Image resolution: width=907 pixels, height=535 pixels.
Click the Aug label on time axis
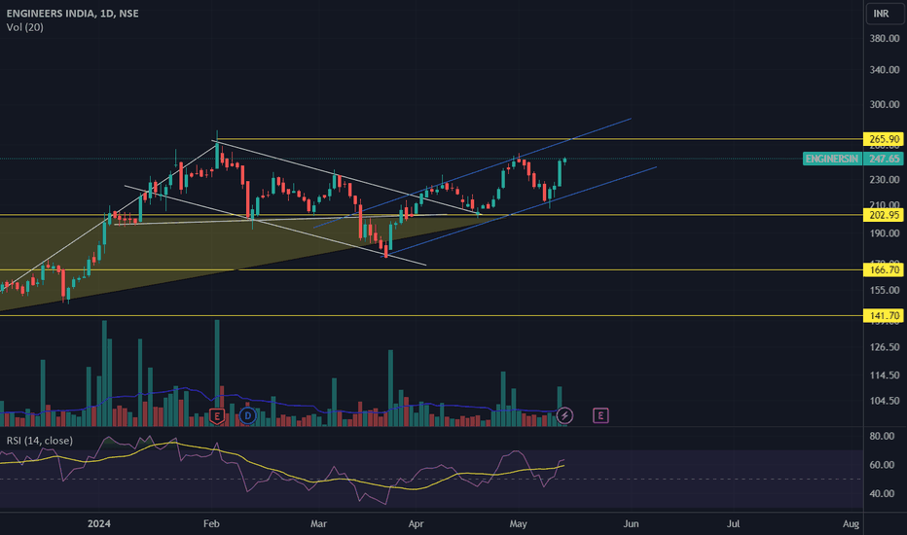pyautogui.click(x=851, y=524)
